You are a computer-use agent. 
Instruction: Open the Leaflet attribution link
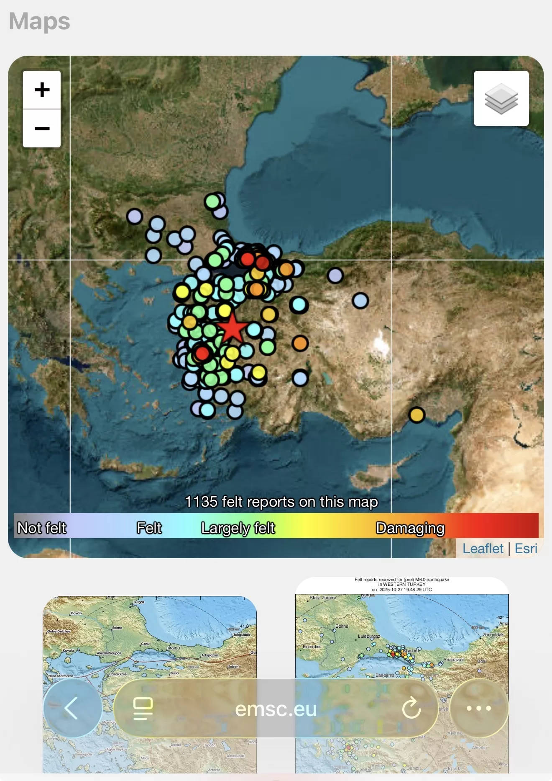coord(483,549)
